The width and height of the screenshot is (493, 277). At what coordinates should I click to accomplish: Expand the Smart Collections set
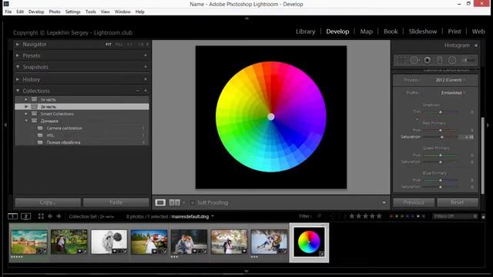(26, 114)
